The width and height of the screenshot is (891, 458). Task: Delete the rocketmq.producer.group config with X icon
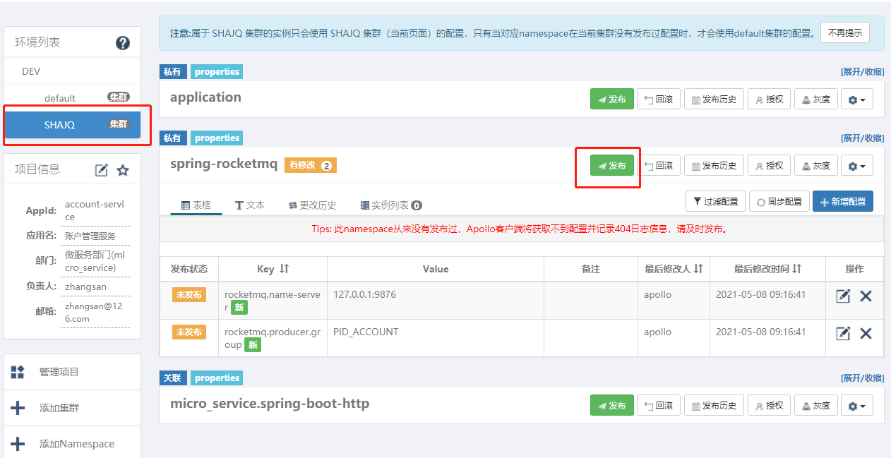(x=866, y=333)
